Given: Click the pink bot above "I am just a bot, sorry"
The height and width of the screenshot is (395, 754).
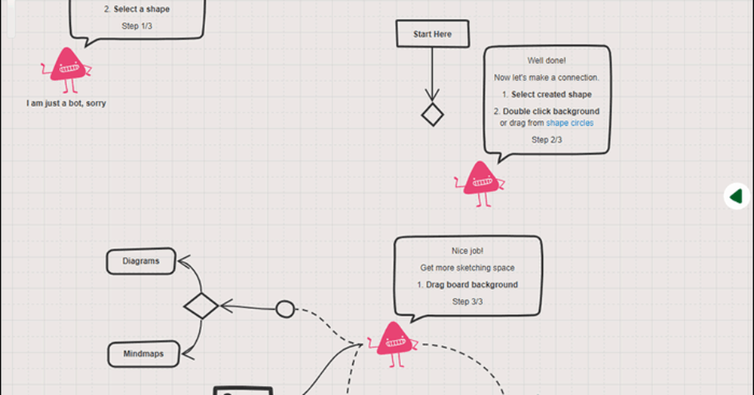Looking at the screenshot, I should [x=66, y=69].
